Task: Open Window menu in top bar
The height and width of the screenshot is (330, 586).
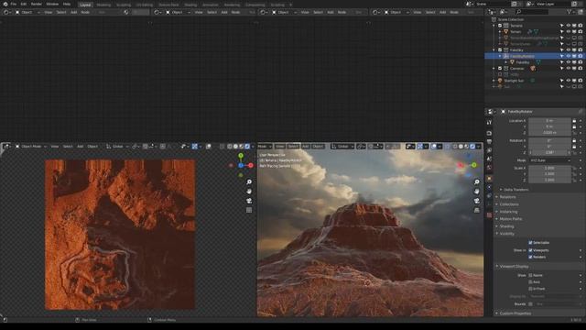Action: [x=52, y=4]
